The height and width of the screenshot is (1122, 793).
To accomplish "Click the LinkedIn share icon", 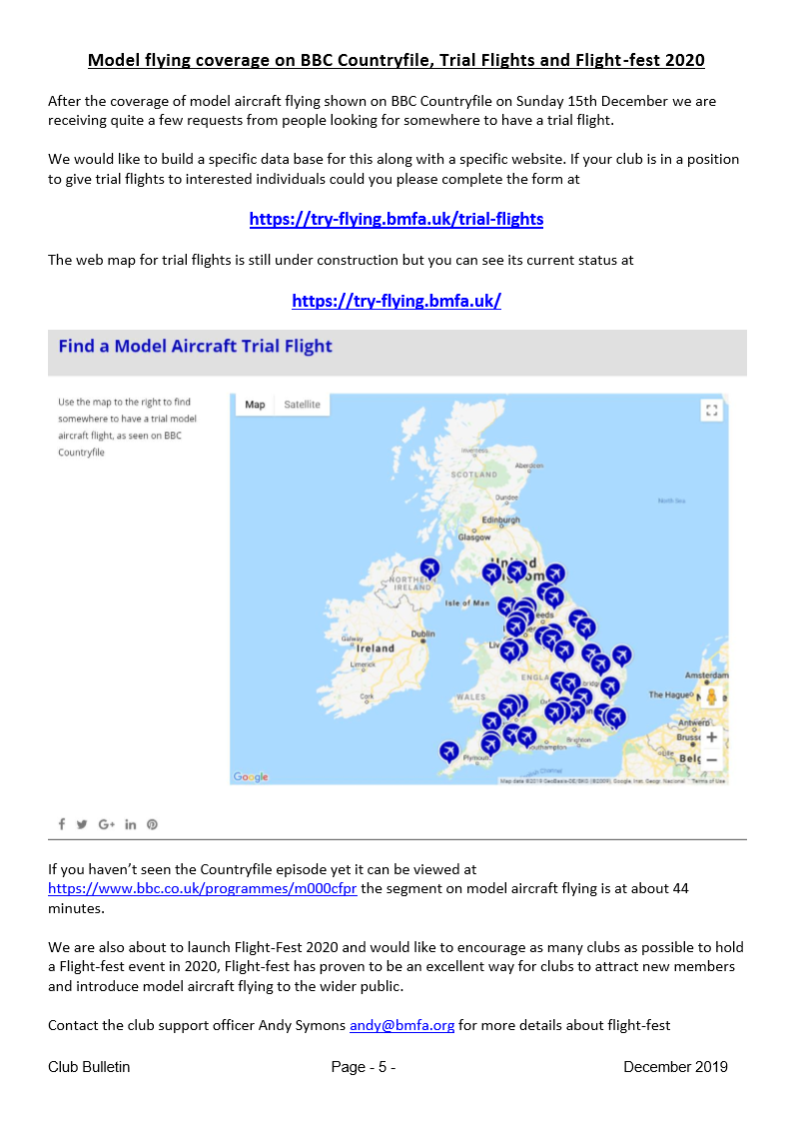I will pos(131,824).
